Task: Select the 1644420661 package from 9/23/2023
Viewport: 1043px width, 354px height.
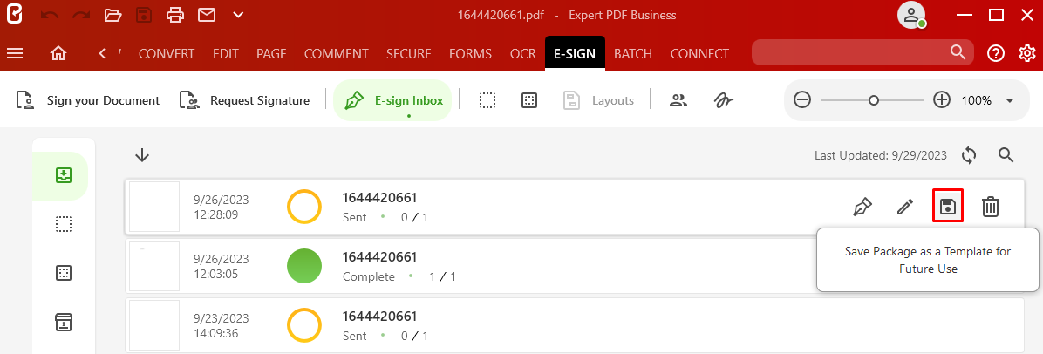Action: point(575,324)
